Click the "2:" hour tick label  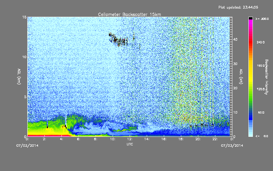pyautogui.click(x=45, y=139)
